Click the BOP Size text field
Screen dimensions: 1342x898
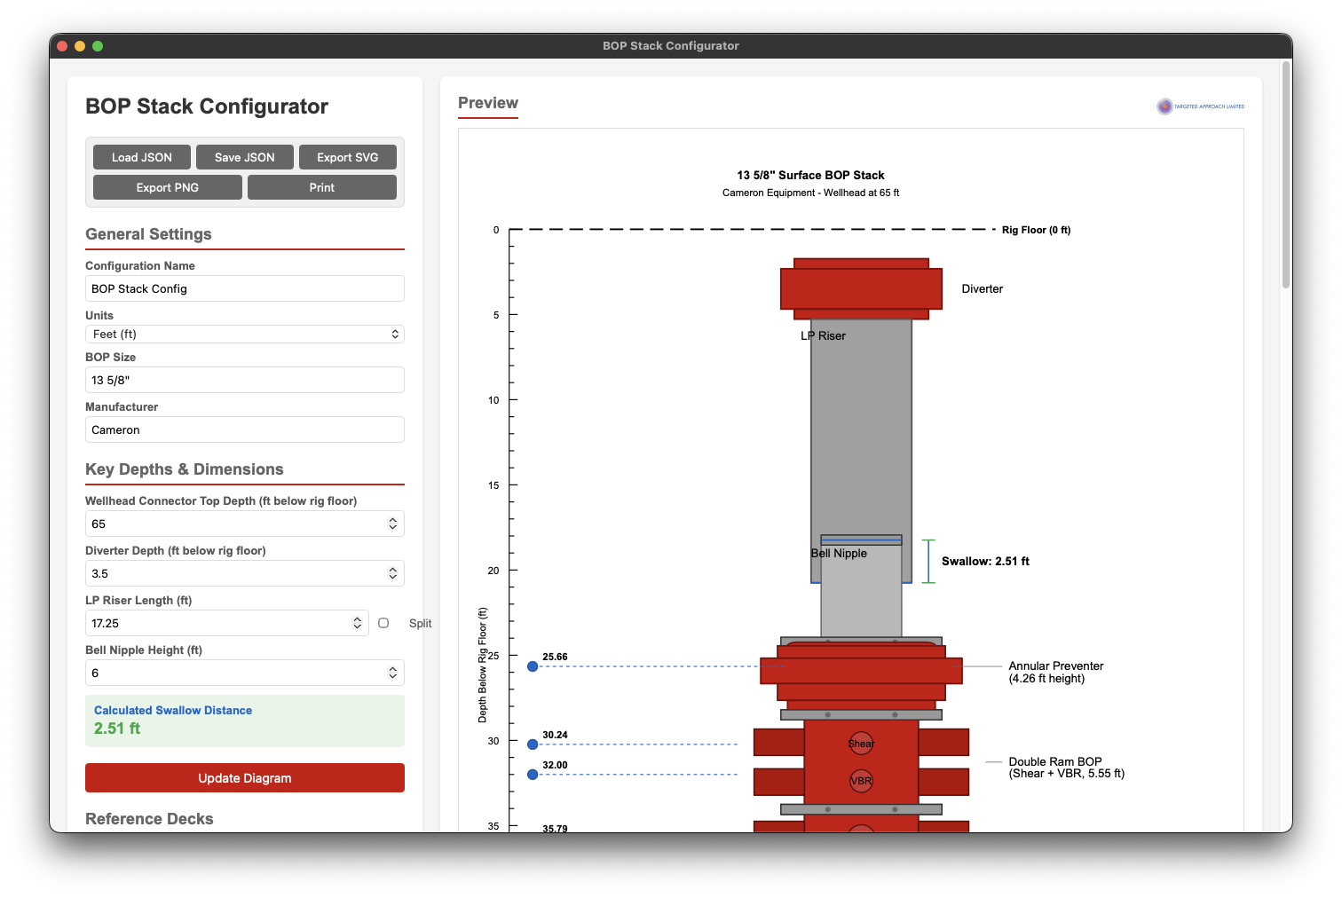coord(244,380)
